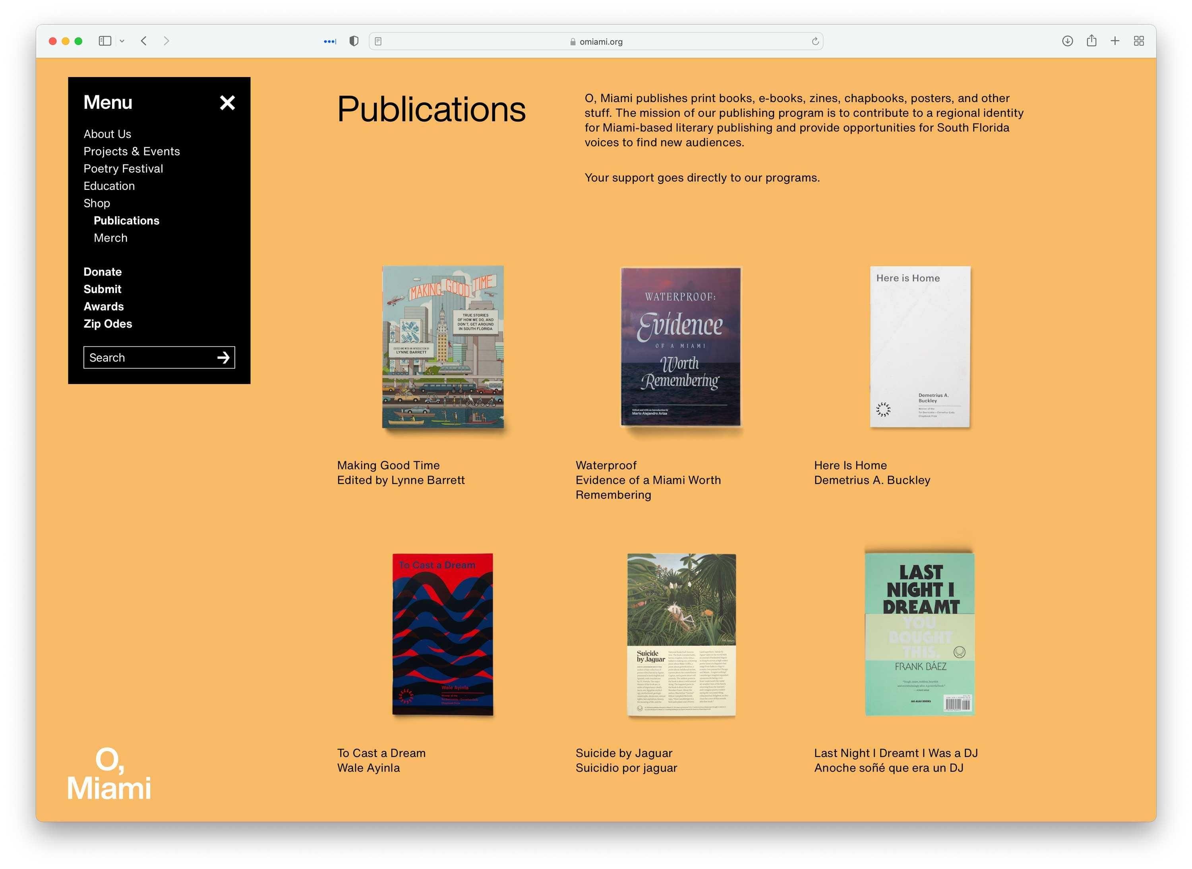The width and height of the screenshot is (1192, 869).
Task: Open the Downloads icon in toolbar
Action: (x=1067, y=41)
